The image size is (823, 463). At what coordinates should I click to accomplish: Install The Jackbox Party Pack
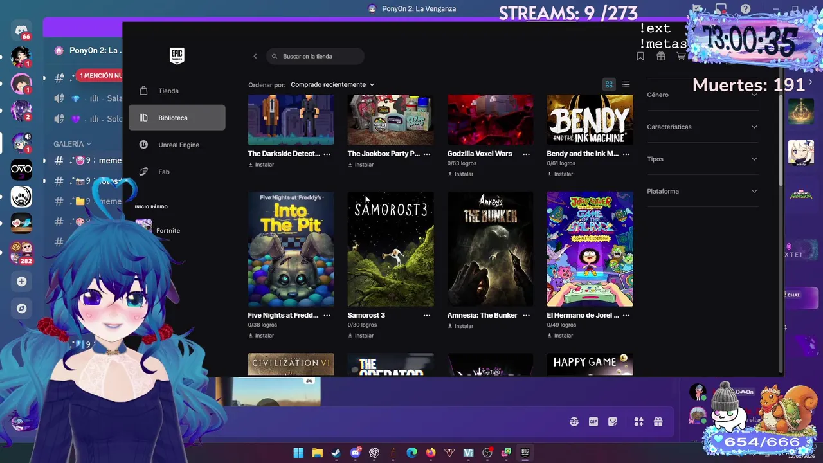[x=361, y=165]
